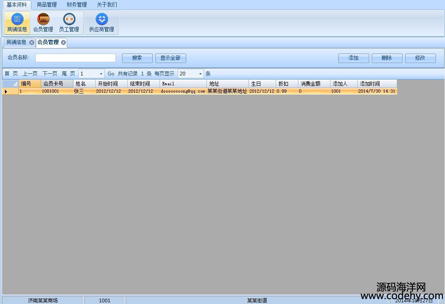Go to 下一页 next page
445x304 pixels.
tap(50, 74)
